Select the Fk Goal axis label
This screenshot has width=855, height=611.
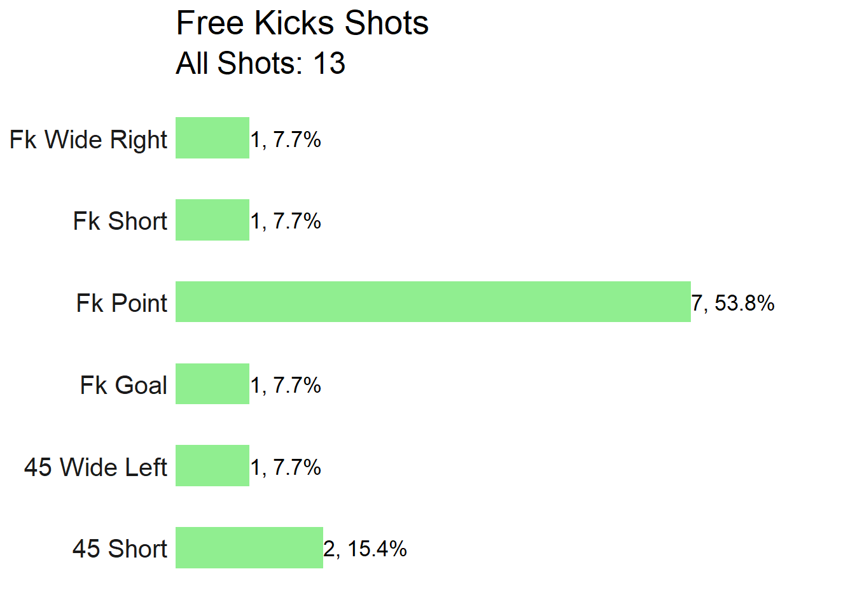click(124, 385)
